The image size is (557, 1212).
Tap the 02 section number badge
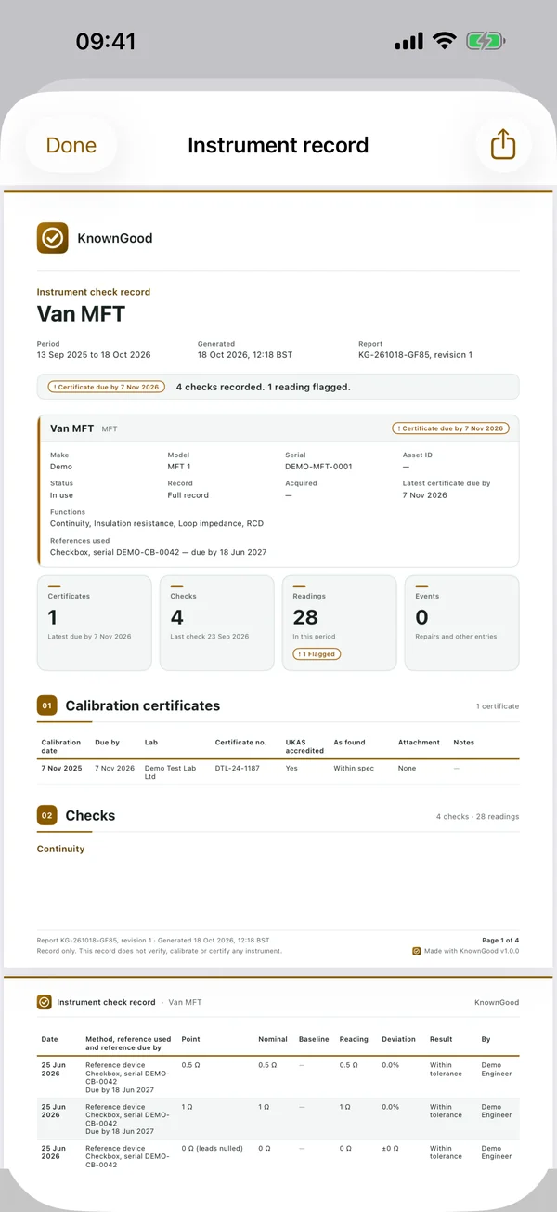coord(47,815)
